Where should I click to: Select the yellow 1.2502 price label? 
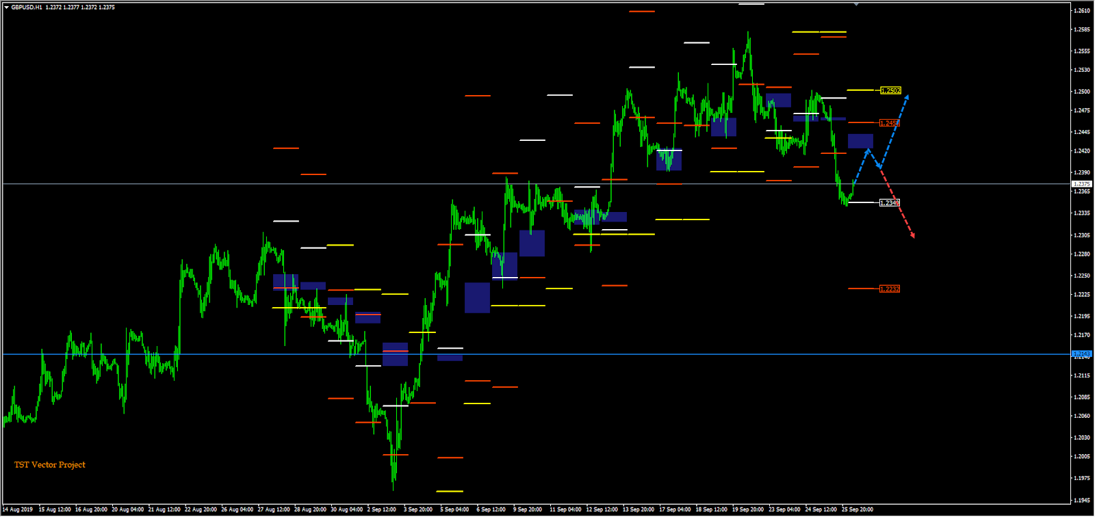[x=890, y=91]
